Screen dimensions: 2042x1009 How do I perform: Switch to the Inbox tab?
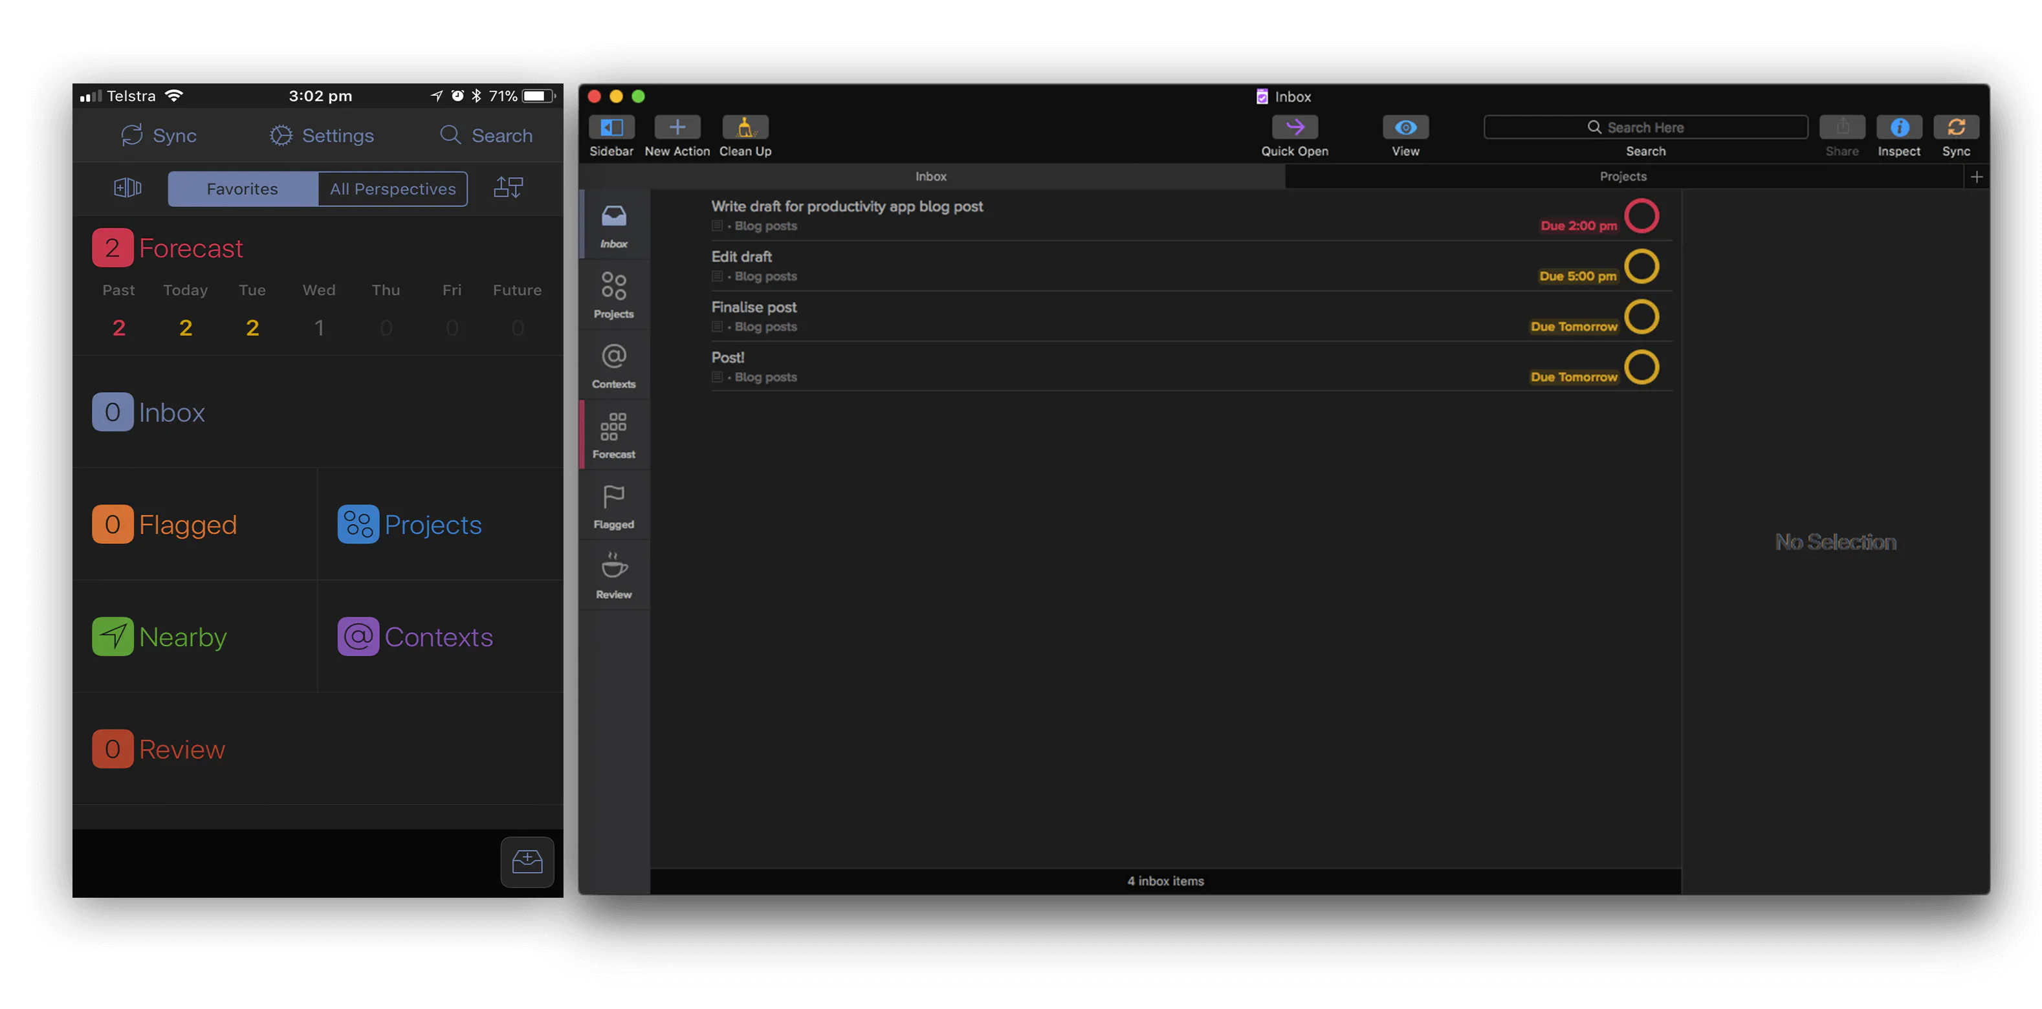pos(932,176)
